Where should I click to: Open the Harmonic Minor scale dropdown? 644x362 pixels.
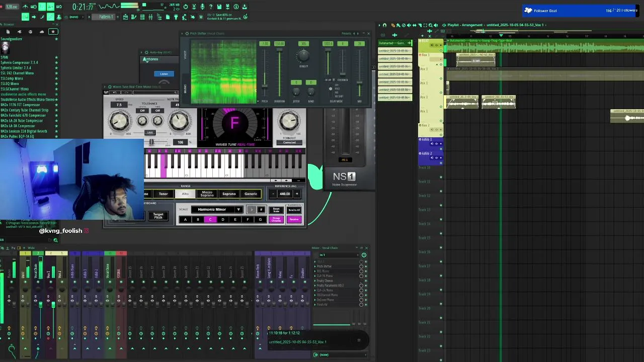coord(217,210)
